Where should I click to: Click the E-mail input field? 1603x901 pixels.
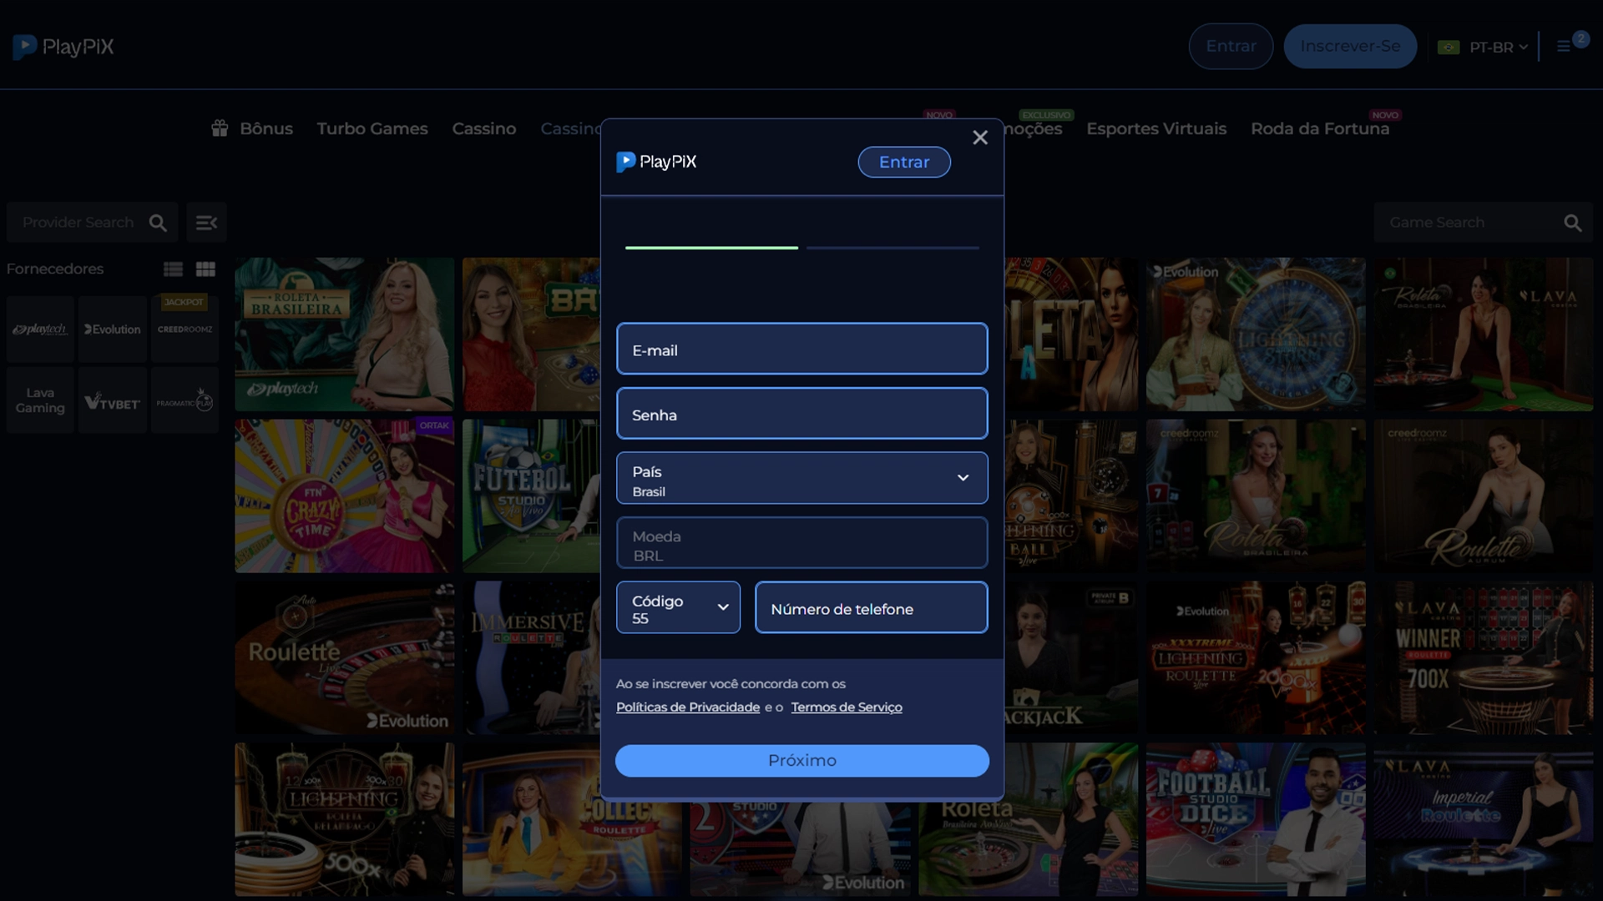click(x=801, y=349)
